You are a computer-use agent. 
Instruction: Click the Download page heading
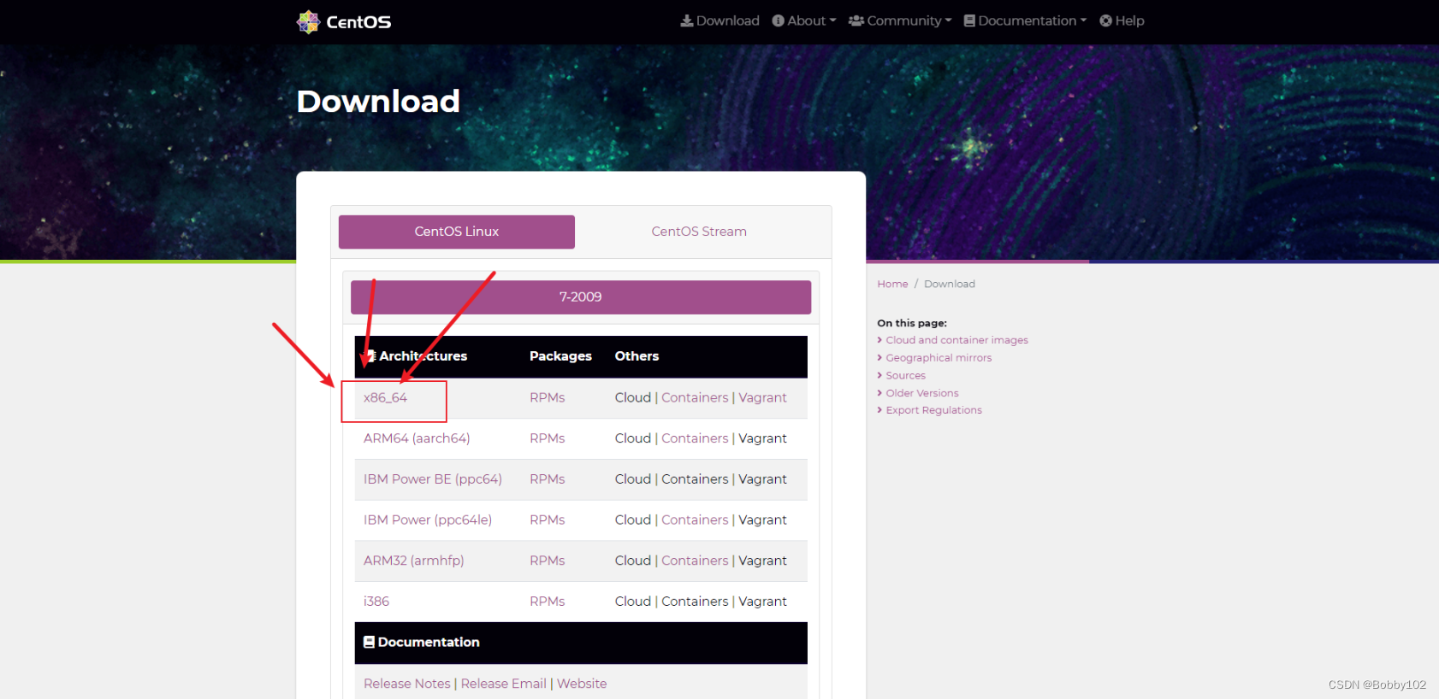(378, 101)
